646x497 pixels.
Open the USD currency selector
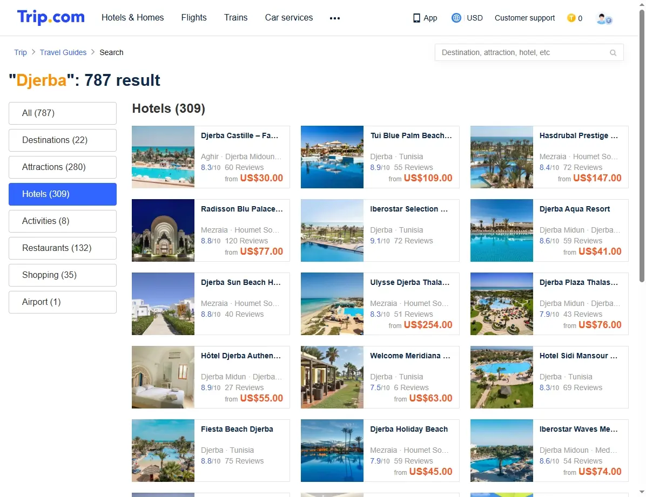pyautogui.click(x=475, y=18)
